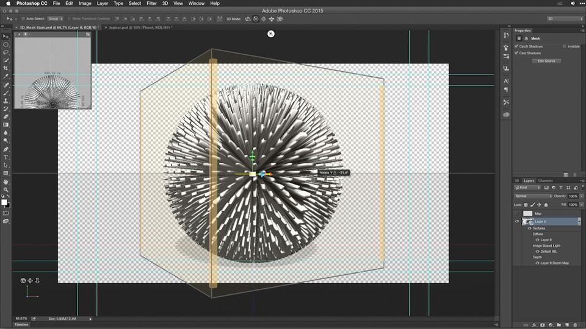Select the Type tool

[5, 157]
